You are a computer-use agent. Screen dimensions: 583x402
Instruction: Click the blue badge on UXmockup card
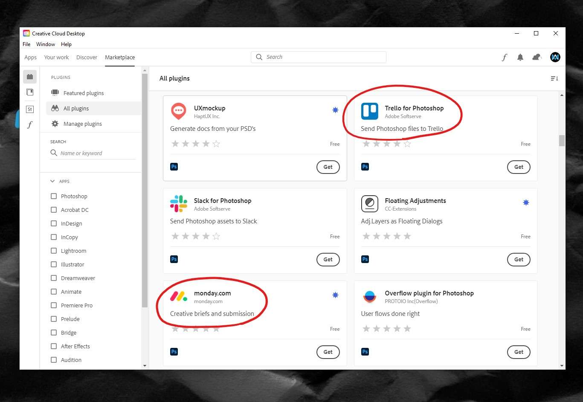[335, 110]
